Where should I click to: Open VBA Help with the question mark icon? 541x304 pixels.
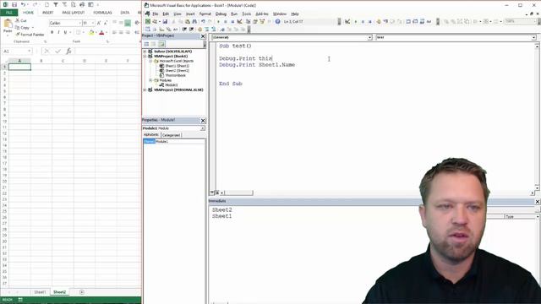tap(277, 22)
